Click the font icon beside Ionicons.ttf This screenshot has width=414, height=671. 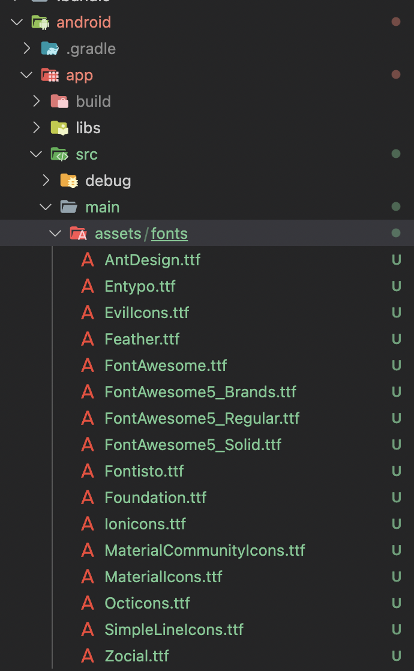click(x=88, y=524)
